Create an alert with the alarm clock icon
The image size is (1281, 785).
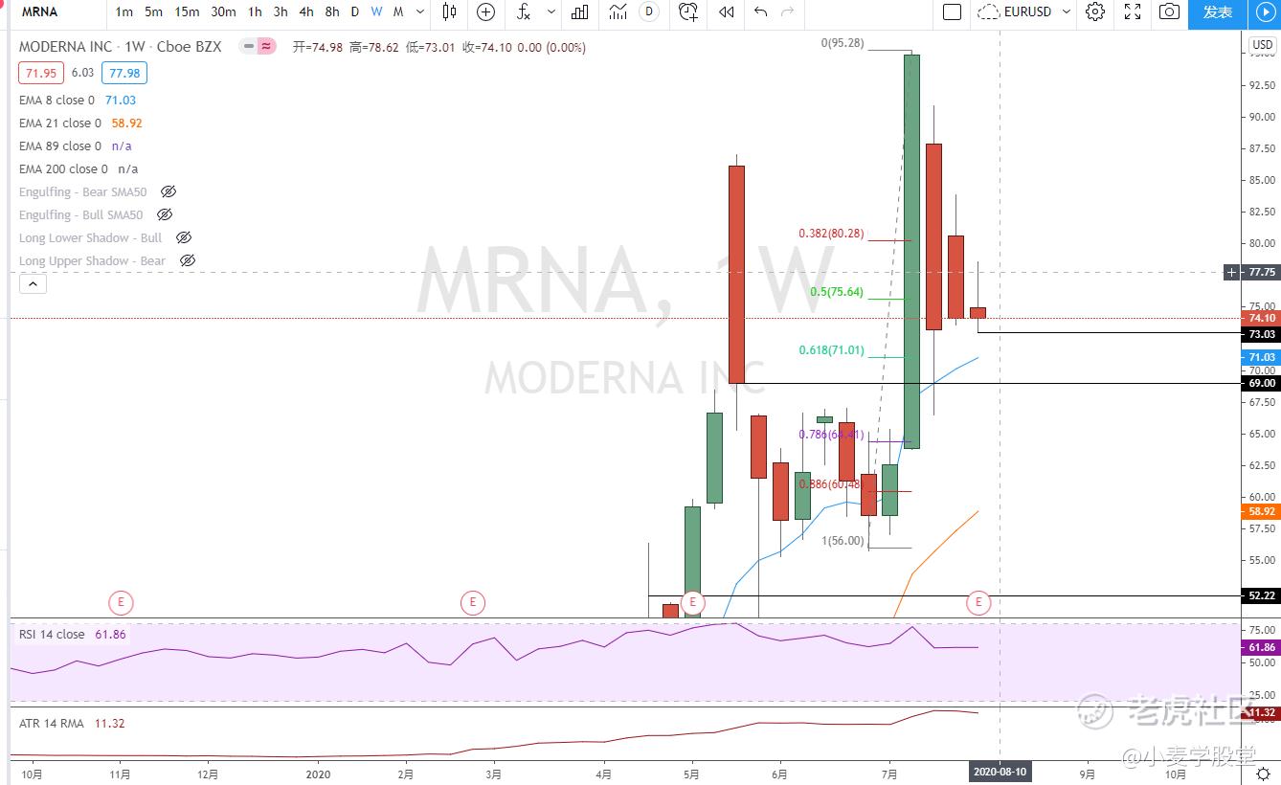pyautogui.click(x=688, y=12)
